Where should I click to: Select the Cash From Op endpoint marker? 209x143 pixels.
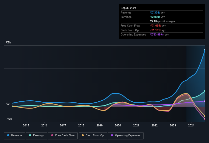[x=205, y=116]
